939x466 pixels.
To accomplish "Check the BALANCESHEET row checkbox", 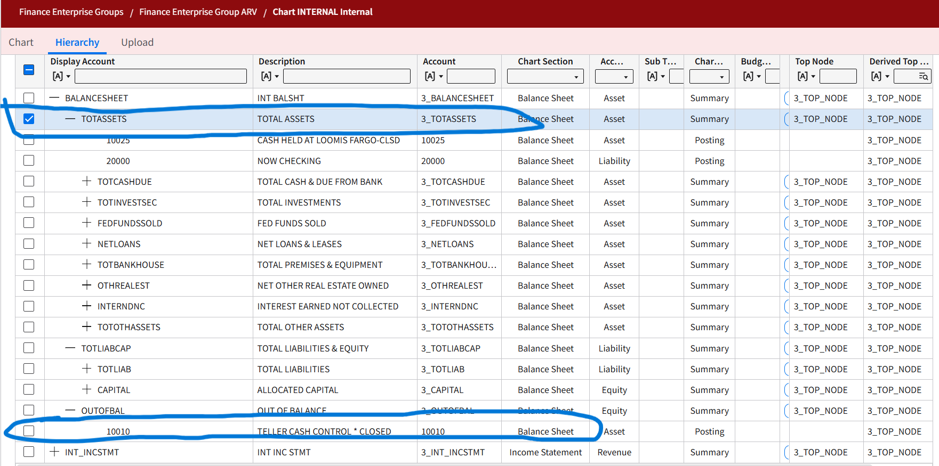I will click(29, 98).
